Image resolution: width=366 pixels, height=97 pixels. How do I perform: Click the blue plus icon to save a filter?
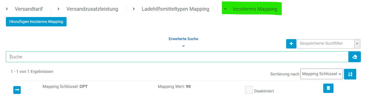coord(291,44)
